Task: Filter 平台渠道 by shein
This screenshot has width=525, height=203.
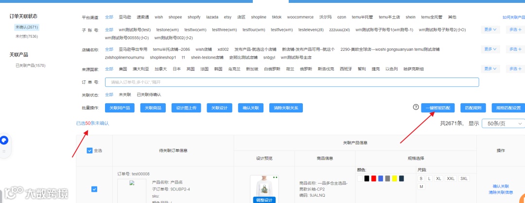Action: 410,17
